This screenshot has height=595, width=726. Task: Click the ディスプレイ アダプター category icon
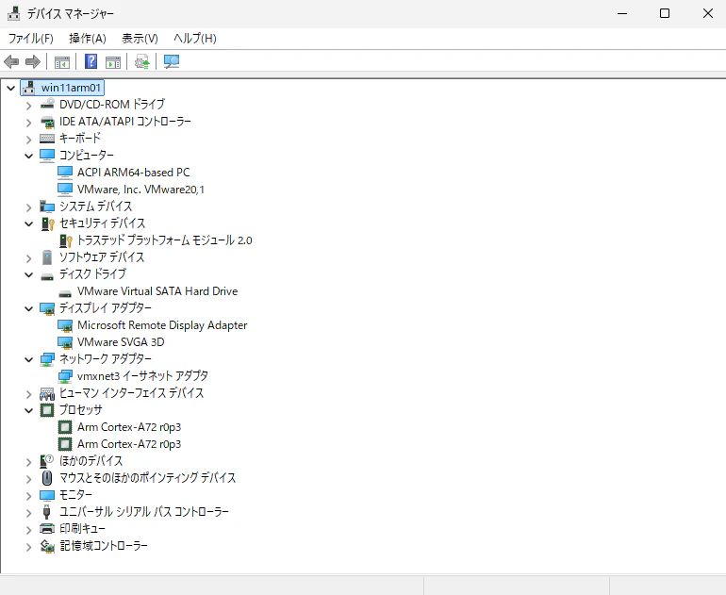point(47,308)
